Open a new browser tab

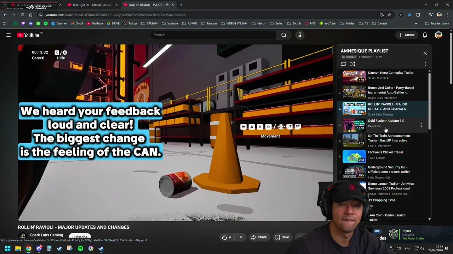[x=181, y=5]
